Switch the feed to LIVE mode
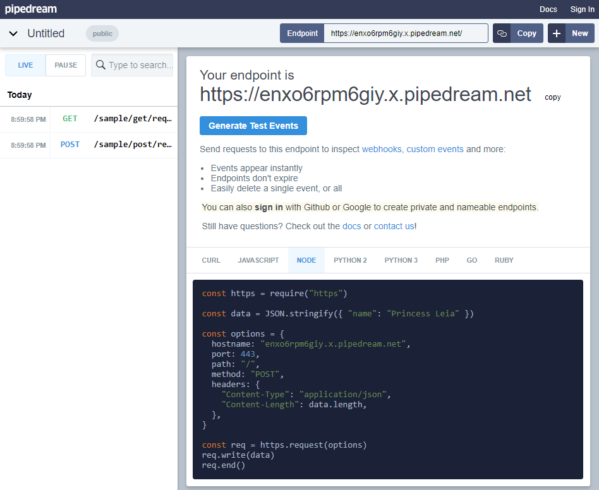Image resolution: width=599 pixels, height=490 pixels. coord(25,65)
